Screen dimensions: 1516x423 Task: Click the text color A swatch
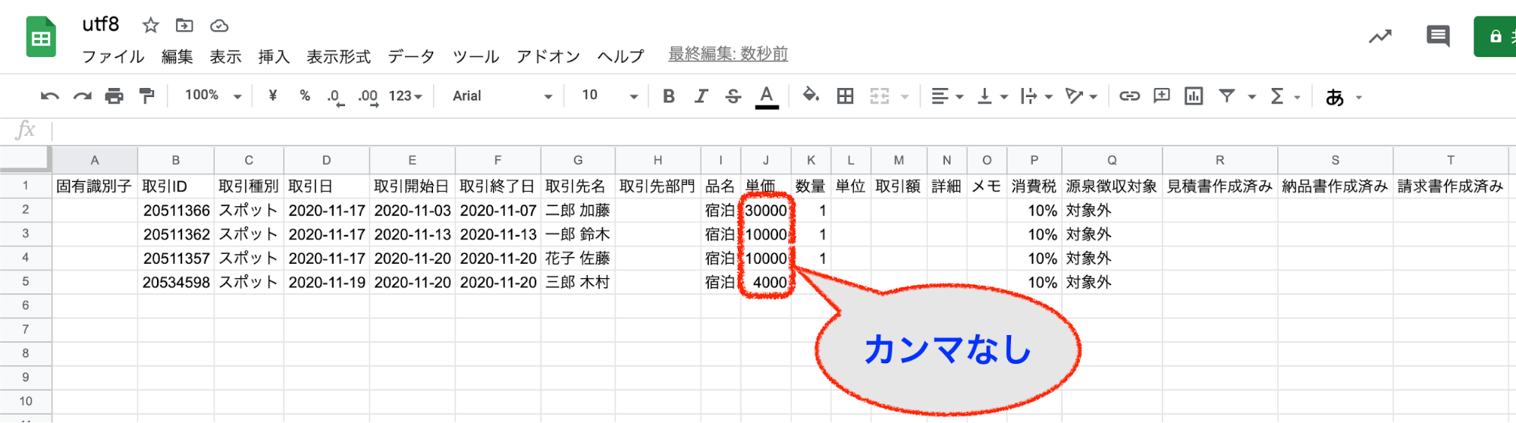(x=767, y=96)
